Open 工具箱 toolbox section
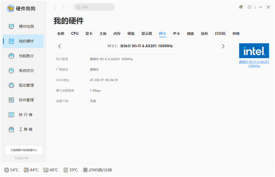The height and width of the screenshot is (177, 275). (x=23, y=129)
